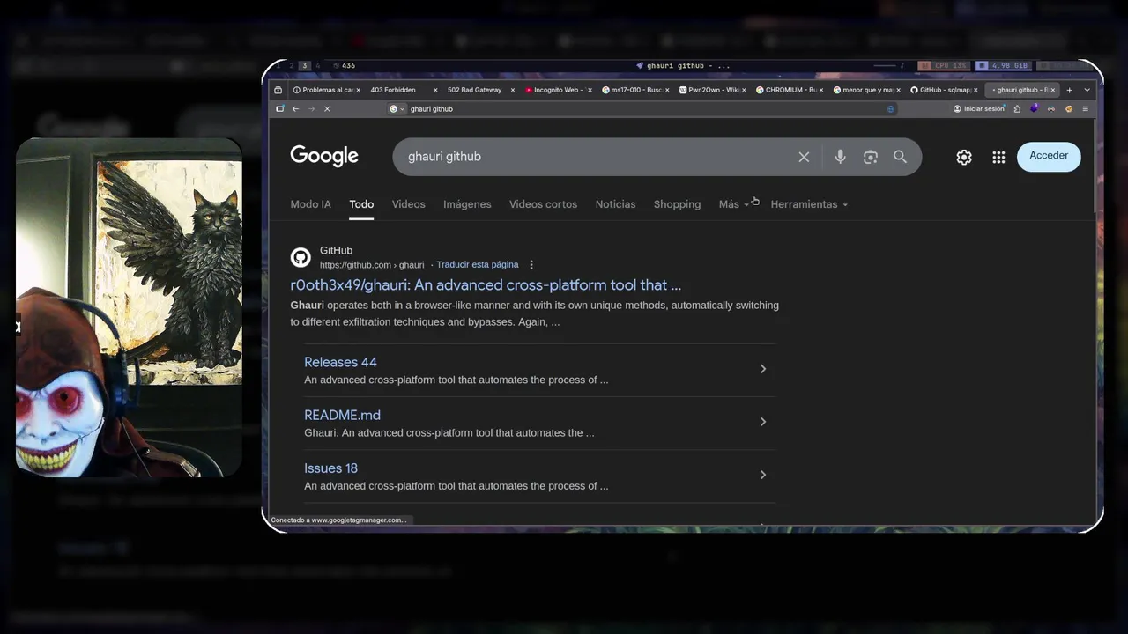The width and height of the screenshot is (1128, 634).
Task: Select the Shopping search tab
Action: 677,204
